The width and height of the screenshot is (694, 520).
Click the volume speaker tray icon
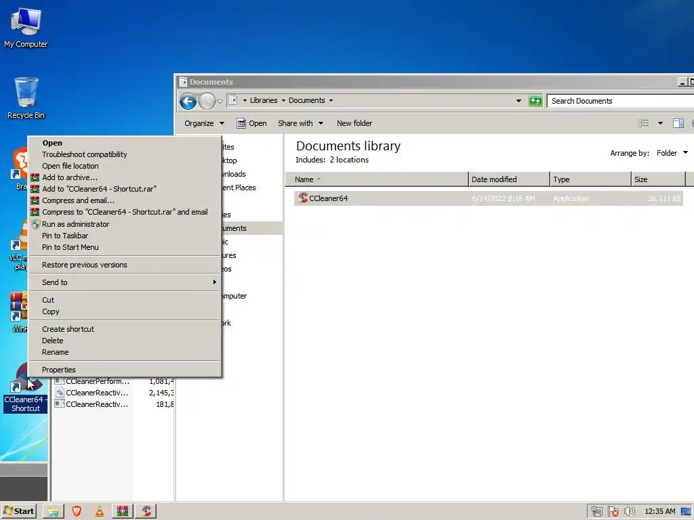coord(629,512)
